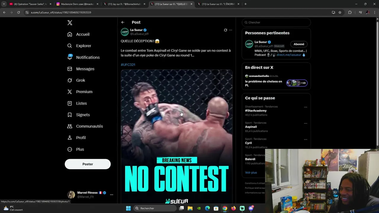
Task: Open a new browser tab
Action: pos(245,4)
